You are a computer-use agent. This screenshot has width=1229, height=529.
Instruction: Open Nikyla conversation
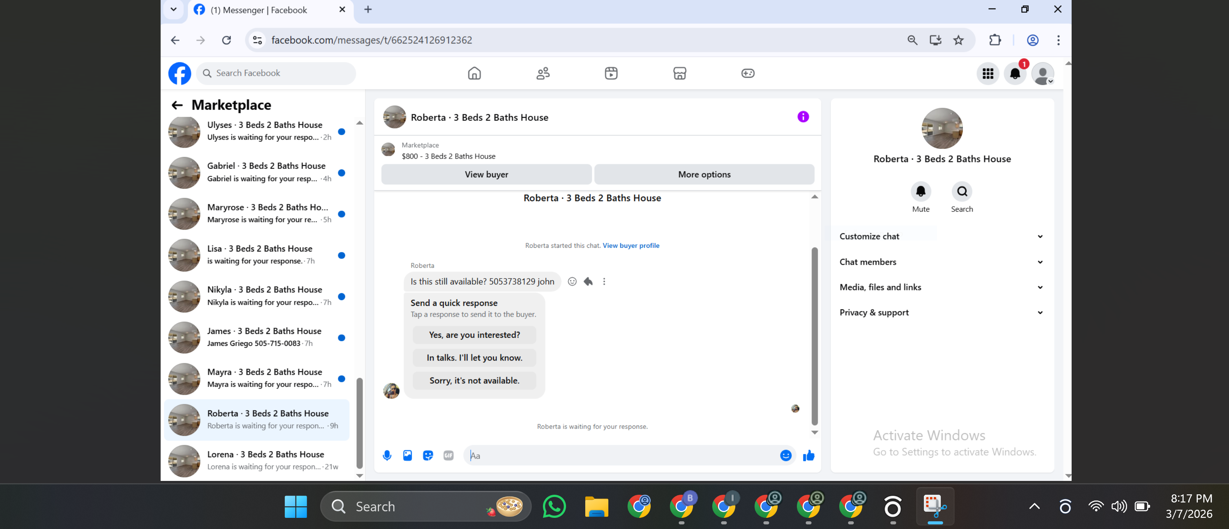pos(257,296)
